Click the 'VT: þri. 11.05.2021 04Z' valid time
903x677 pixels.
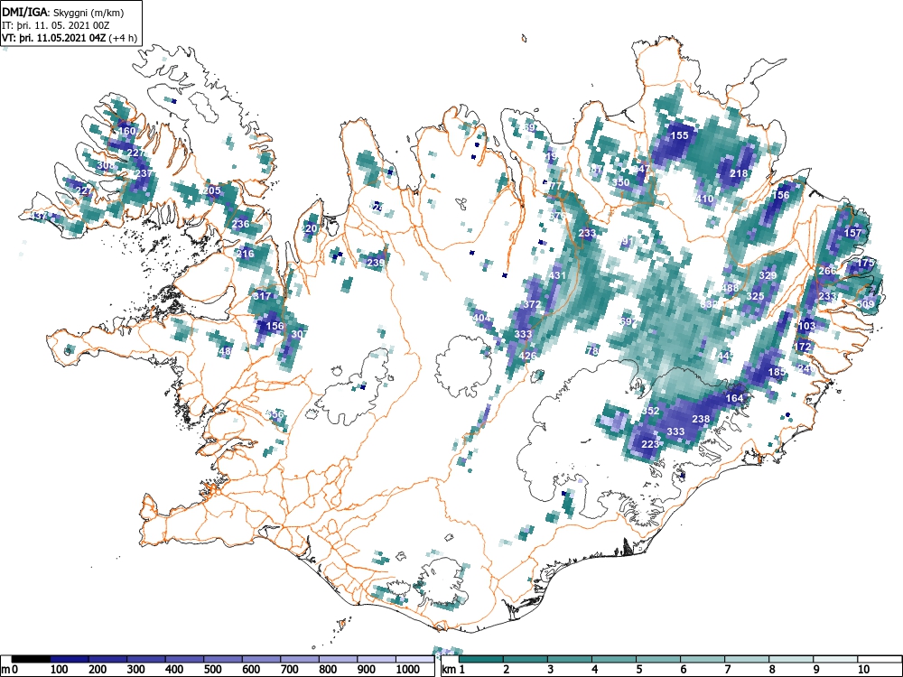[x=53, y=39]
